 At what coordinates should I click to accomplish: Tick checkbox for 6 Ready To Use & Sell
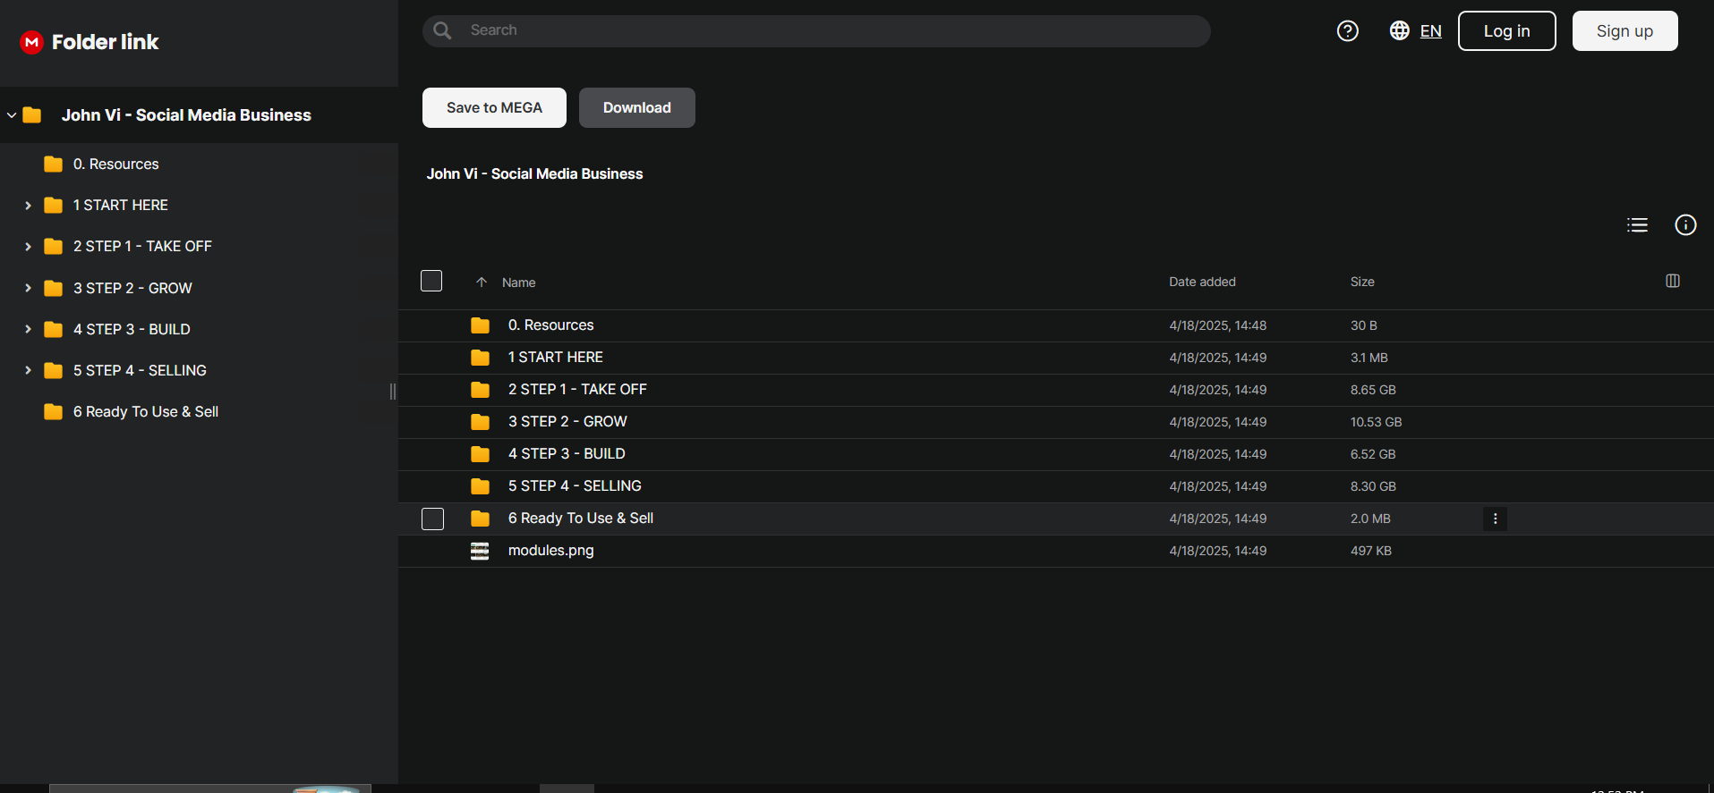(432, 519)
